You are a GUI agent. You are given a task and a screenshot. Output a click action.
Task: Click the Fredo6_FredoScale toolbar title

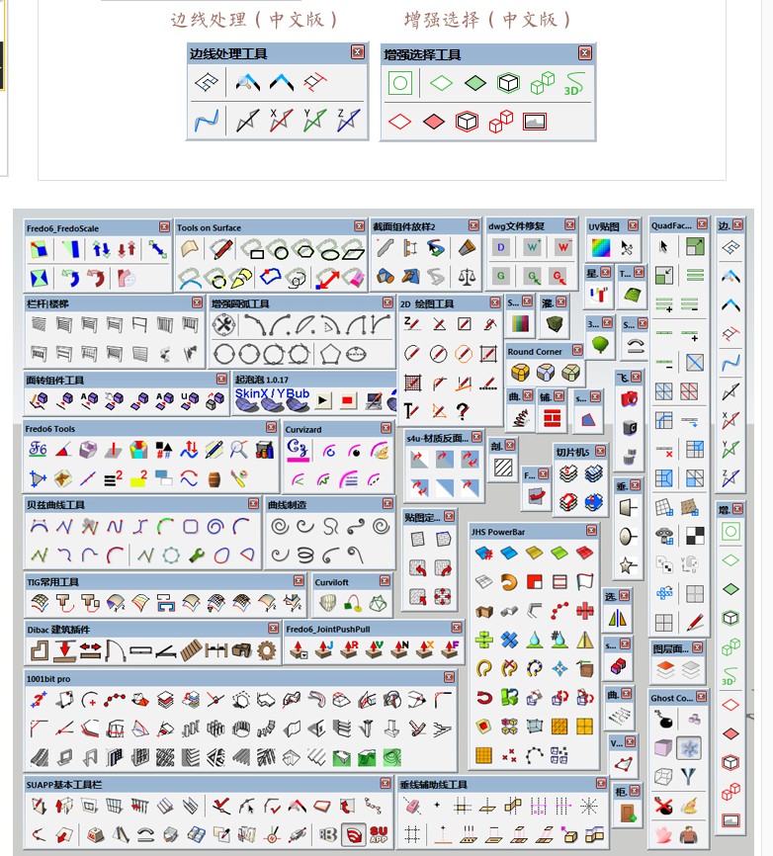[63, 228]
